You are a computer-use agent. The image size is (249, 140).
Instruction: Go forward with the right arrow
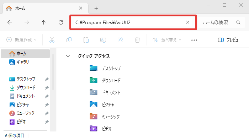pyautogui.click(x=27, y=22)
